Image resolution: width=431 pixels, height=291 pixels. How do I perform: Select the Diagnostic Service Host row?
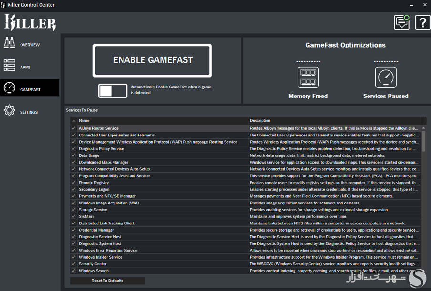click(245, 237)
